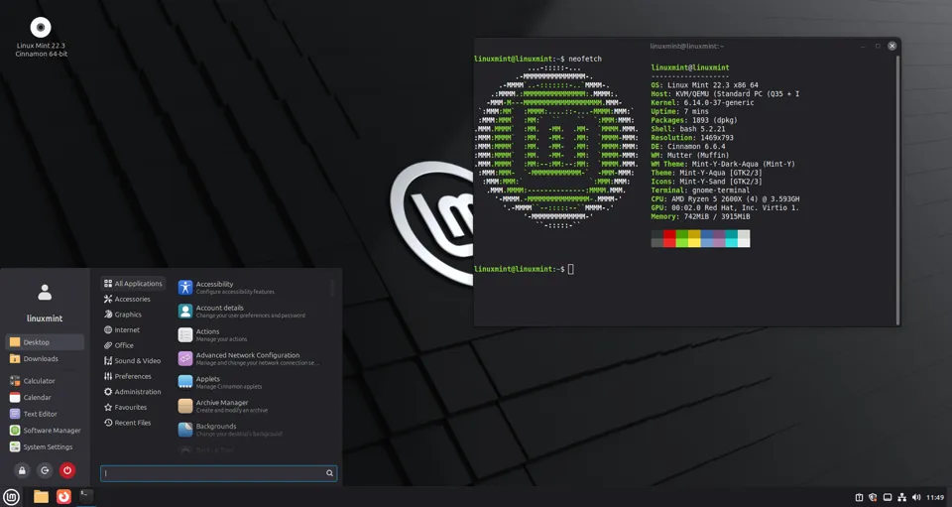Click the search magnifier icon in the menu
Screen dimensions: 952x507
pos(329,473)
